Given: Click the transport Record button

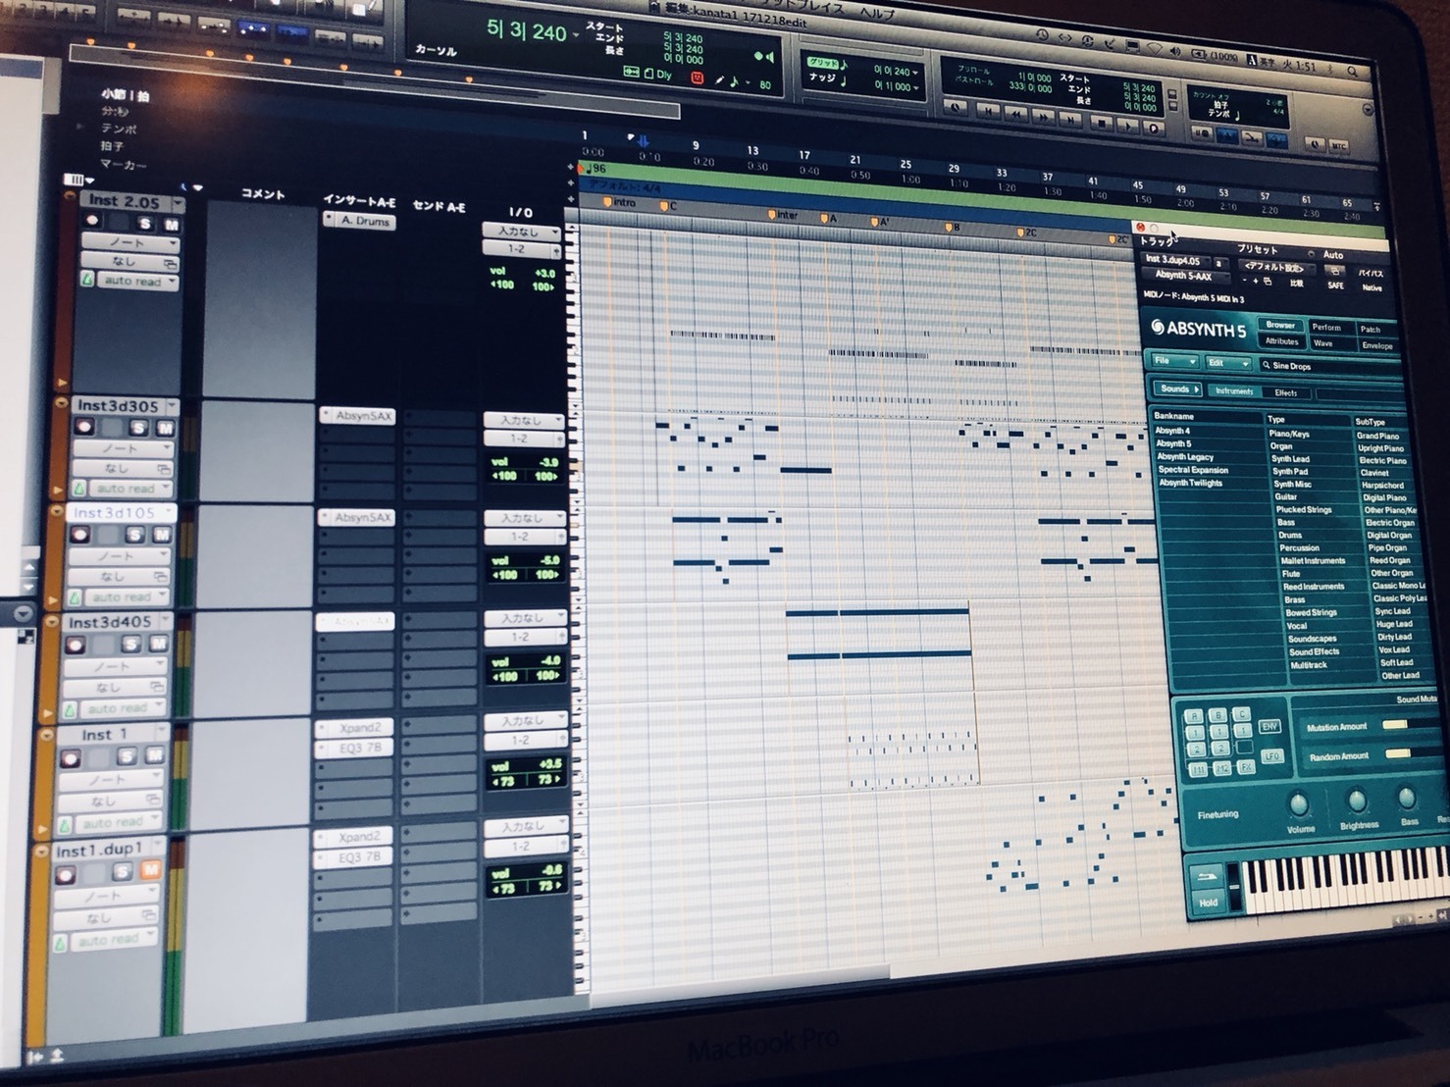Looking at the screenshot, I should point(1154,128).
